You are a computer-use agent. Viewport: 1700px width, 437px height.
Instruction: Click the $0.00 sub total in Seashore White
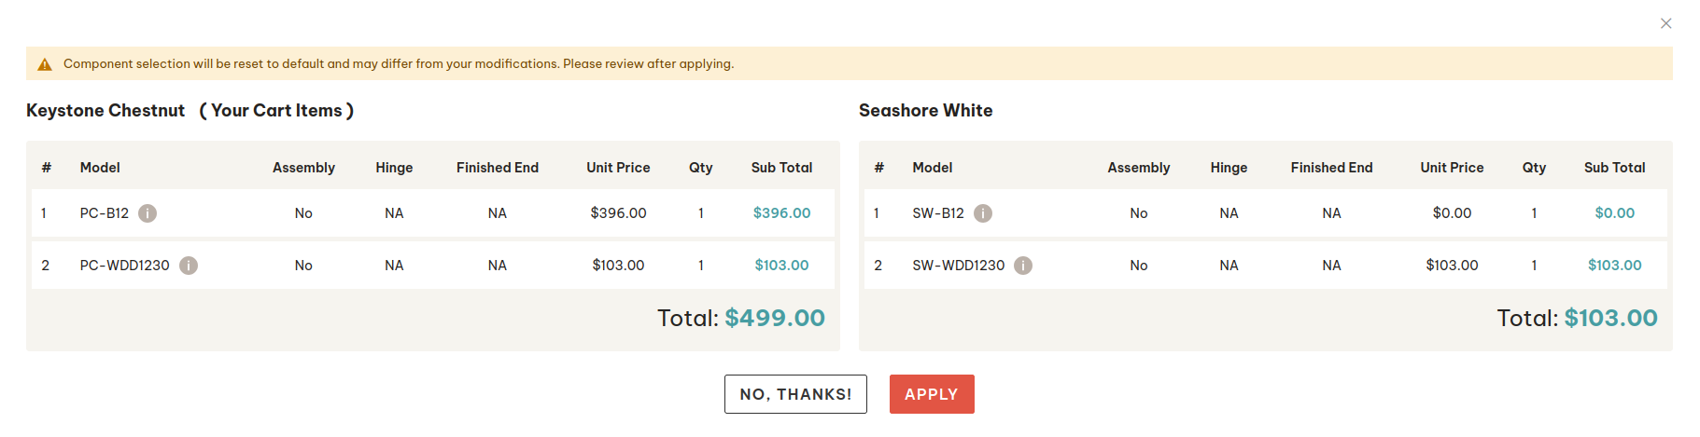point(1614,213)
